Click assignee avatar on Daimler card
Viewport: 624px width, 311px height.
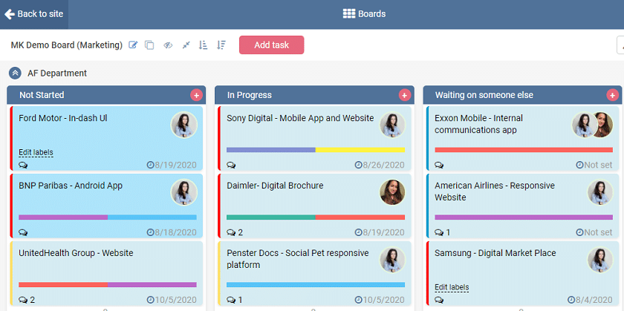click(x=392, y=192)
